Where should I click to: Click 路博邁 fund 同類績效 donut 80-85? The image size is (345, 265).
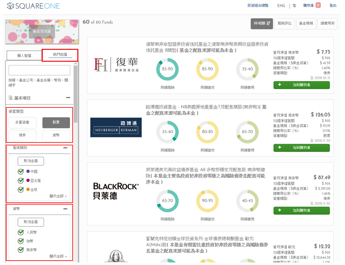pos(208,132)
